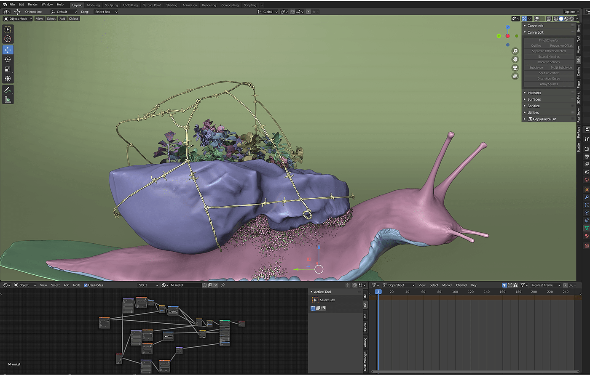Enable wireframe viewport shading
The height and width of the screenshot is (375, 590).
pyautogui.click(x=556, y=19)
